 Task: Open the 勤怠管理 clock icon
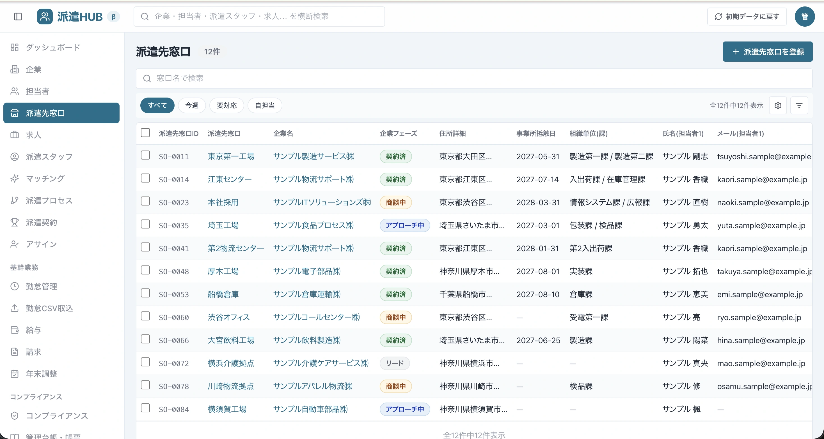click(14, 286)
